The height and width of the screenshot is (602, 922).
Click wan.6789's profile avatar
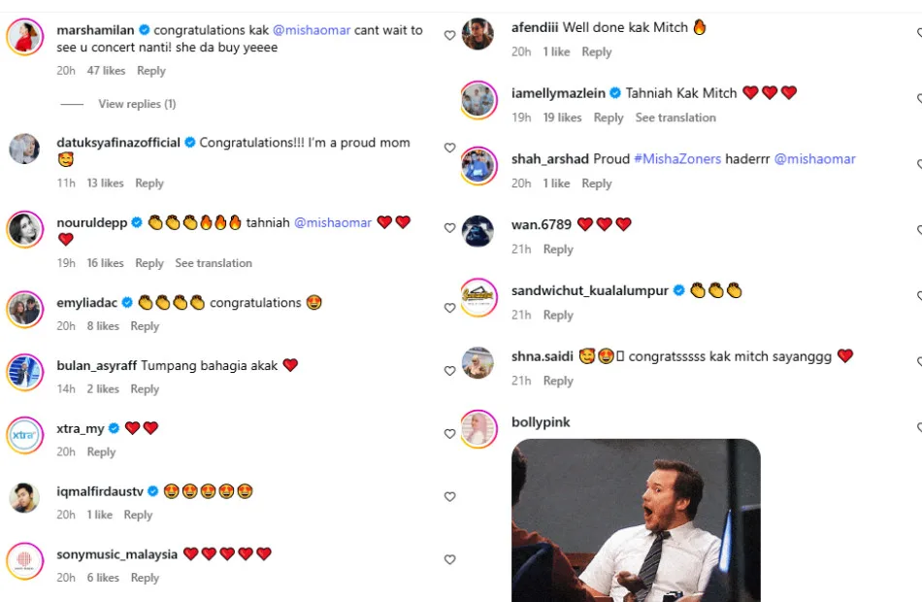click(478, 231)
